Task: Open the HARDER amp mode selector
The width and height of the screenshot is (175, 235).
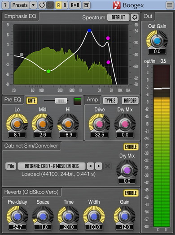Action: click(130, 101)
